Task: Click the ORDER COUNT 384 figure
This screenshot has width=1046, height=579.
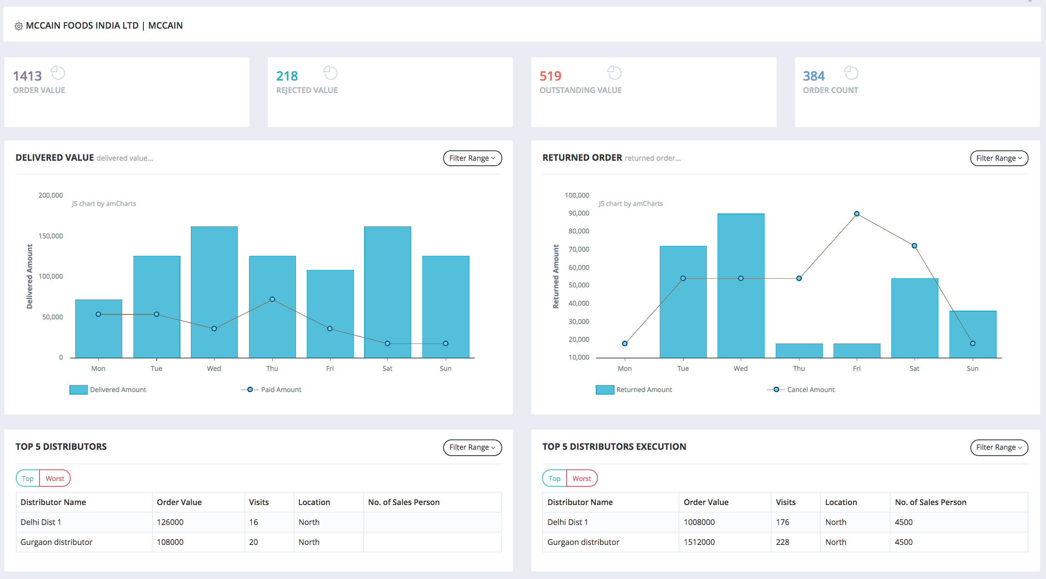Action: coord(814,76)
